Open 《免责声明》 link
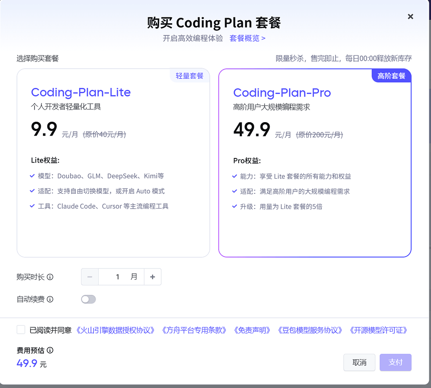 (252, 330)
